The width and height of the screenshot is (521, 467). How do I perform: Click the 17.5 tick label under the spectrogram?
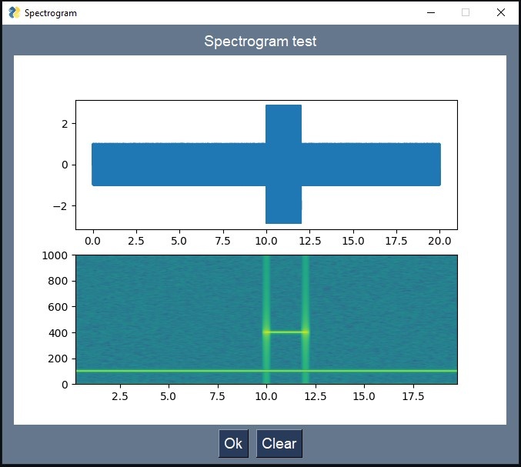[x=414, y=396]
